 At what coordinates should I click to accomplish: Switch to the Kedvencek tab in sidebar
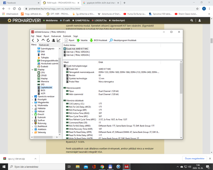point(44,45)
